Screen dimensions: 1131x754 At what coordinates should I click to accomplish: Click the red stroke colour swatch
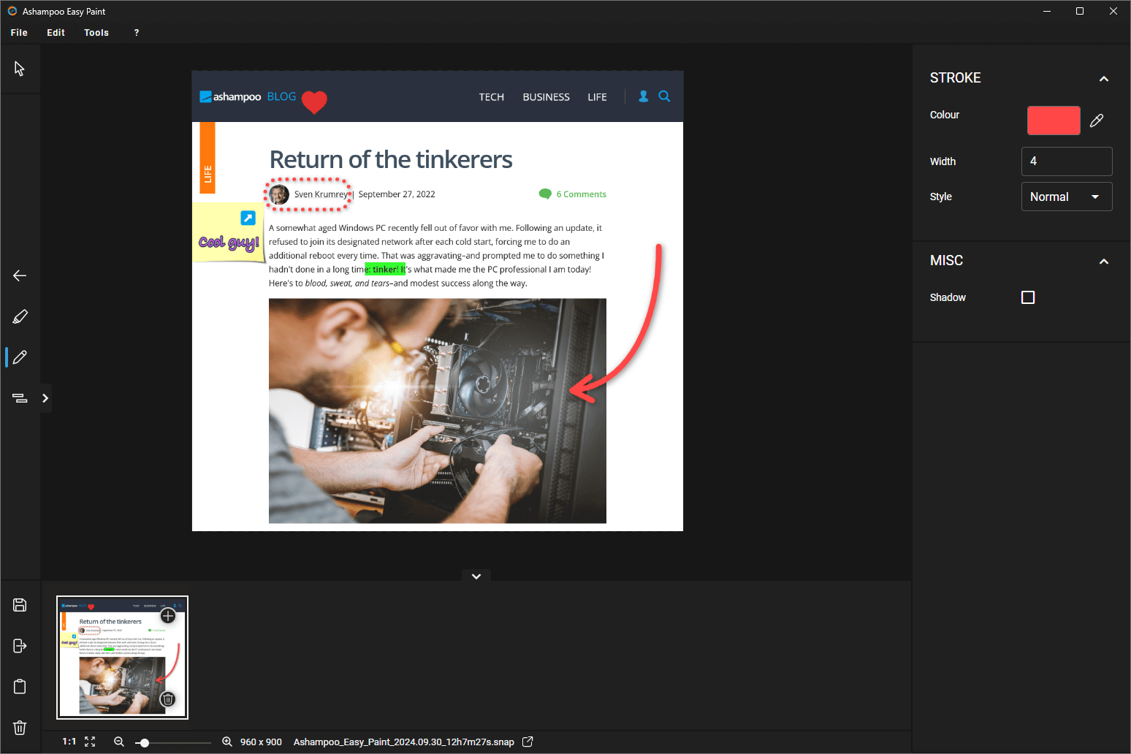click(1054, 121)
